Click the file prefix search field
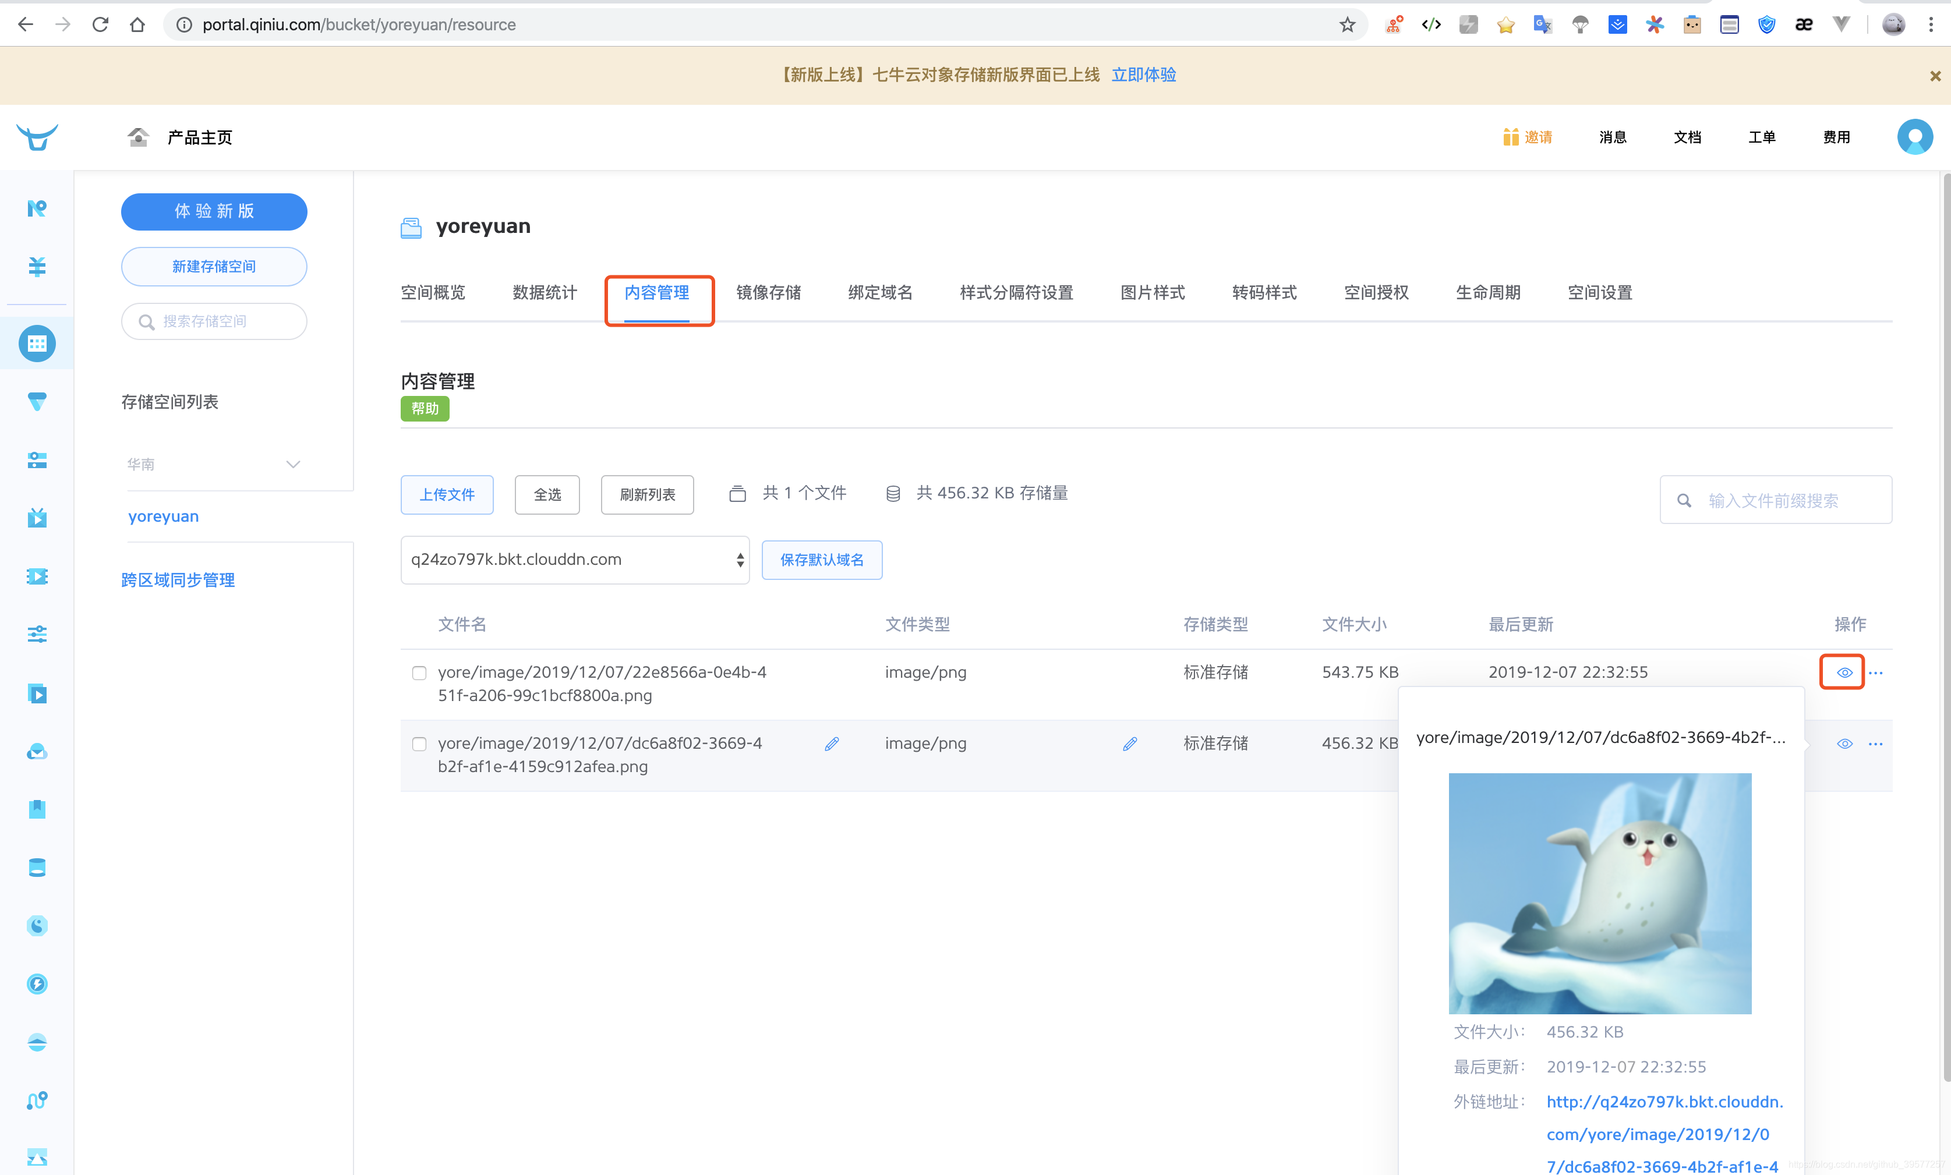The image size is (1951, 1175). (x=1775, y=500)
